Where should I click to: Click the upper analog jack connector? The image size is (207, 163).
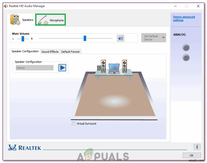coord(186,47)
